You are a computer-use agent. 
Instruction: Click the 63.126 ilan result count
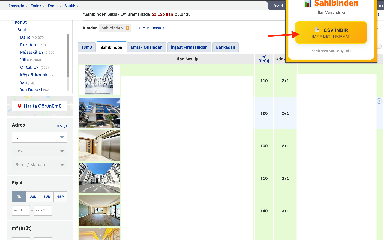162,14
